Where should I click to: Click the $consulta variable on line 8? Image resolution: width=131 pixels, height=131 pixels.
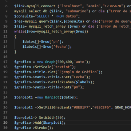[x=24, y=16]
